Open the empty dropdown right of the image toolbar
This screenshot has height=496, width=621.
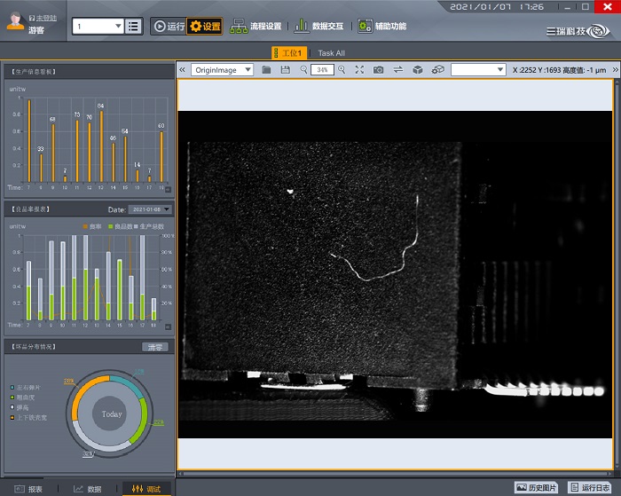coord(477,69)
